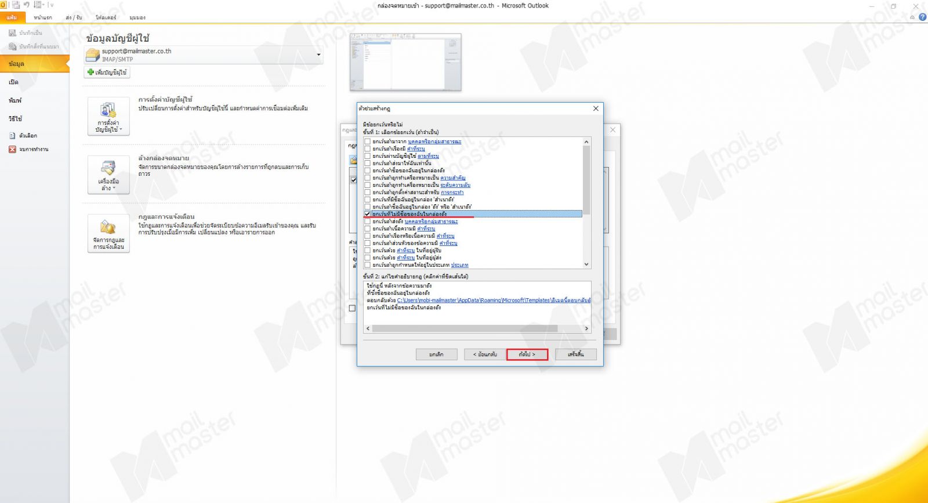The width and height of the screenshot is (928, 503).
Task: Check 'ยกเว้นถ้าเนื้อความมี คำที่ระบุ' exception
Action: coord(367,229)
